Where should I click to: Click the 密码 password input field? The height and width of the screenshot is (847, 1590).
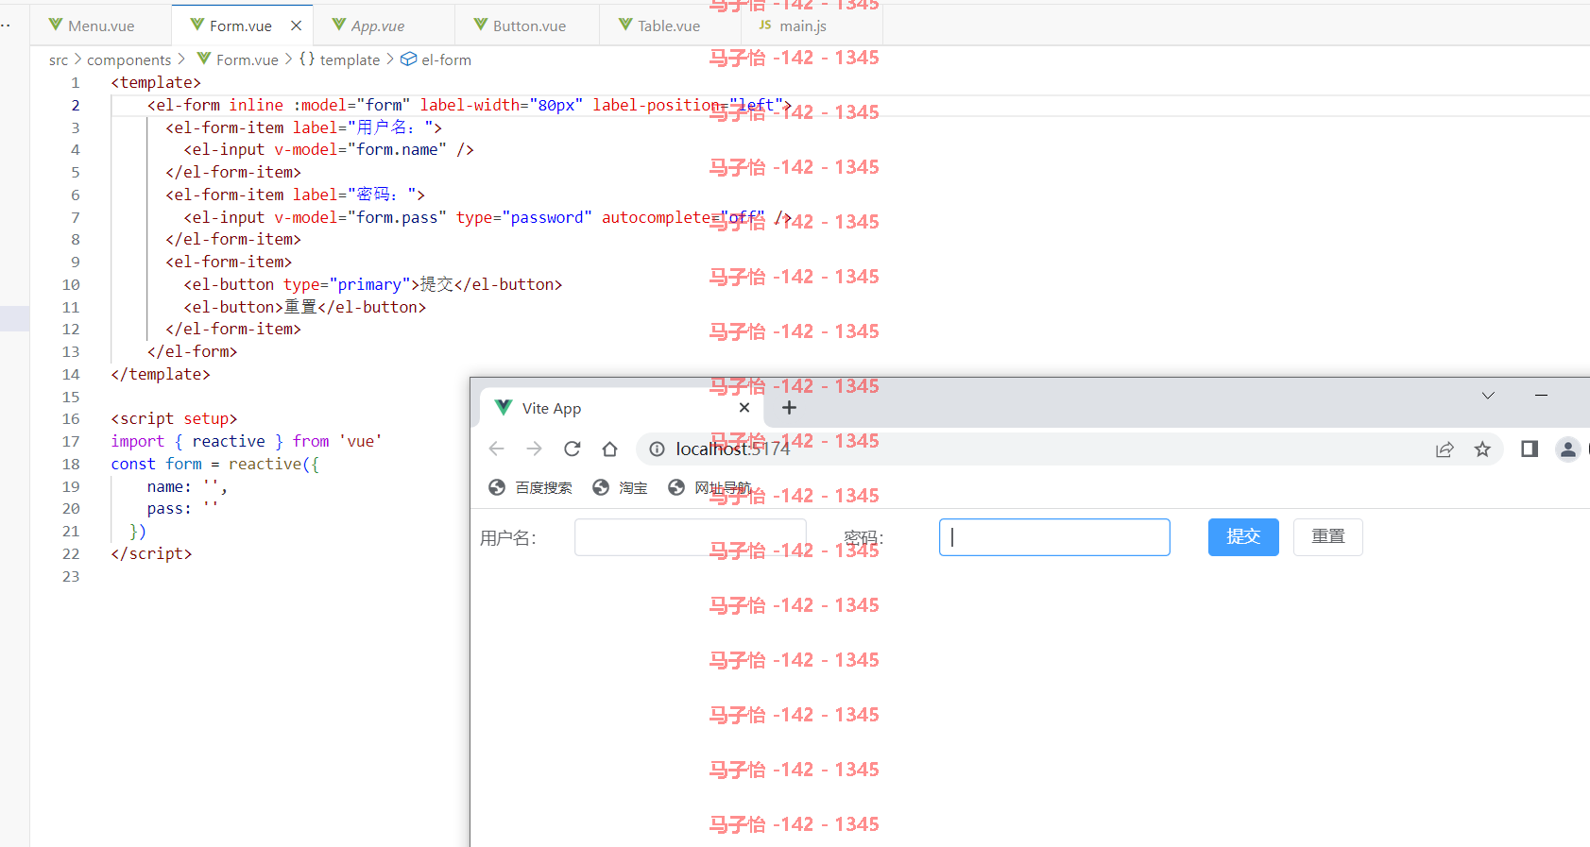click(x=1054, y=537)
